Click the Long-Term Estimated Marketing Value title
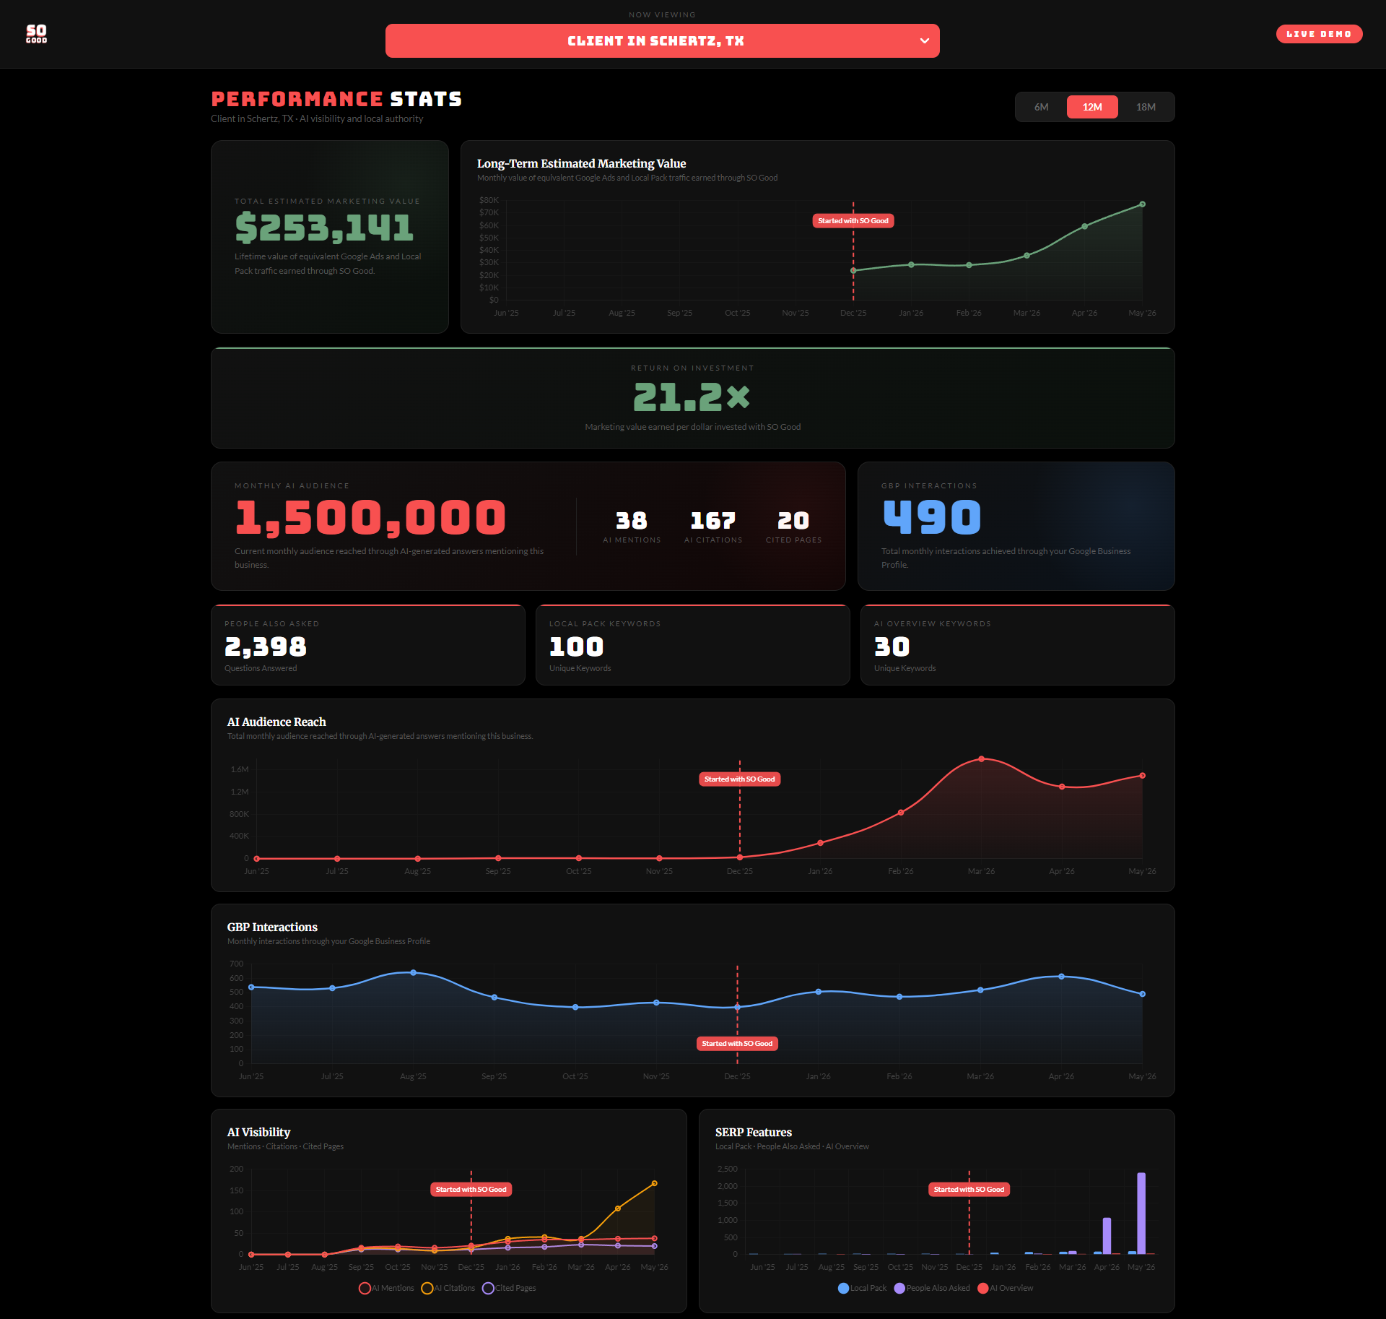The height and width of the screenshot is (1319, 1386). [x=581, y=164]
